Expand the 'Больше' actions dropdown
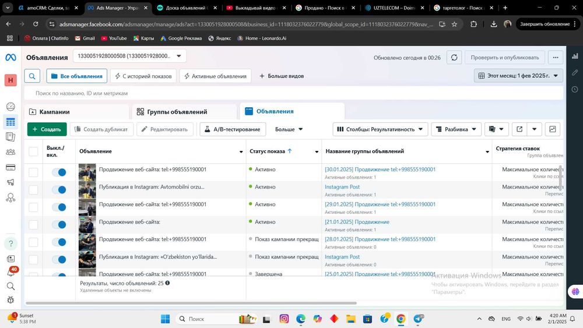583x328 pixels. 289,129
